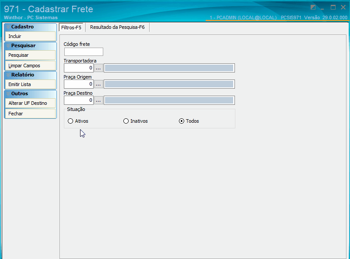Image resolution: width=350 pixels, height=259 pixels.
Task: Focus the Código frete input field
Action: pos(84,52)
